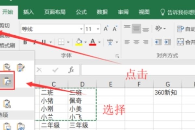Viewport: 195px width, 130px height.
Task: Apply yellow fill color bucket
Action: 79,42
